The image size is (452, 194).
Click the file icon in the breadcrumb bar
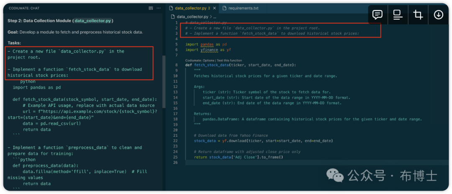tap(173, 16)
